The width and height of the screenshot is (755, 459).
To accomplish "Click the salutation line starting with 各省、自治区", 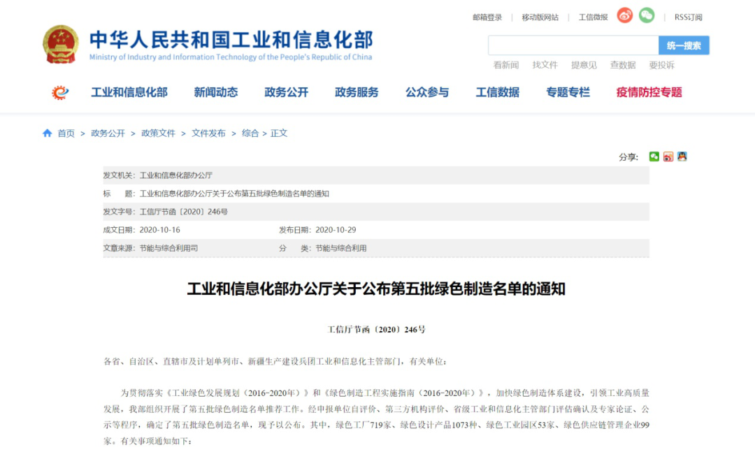I will [x=275, y=361].
